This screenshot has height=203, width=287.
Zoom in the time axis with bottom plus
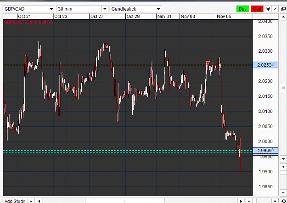275,201
